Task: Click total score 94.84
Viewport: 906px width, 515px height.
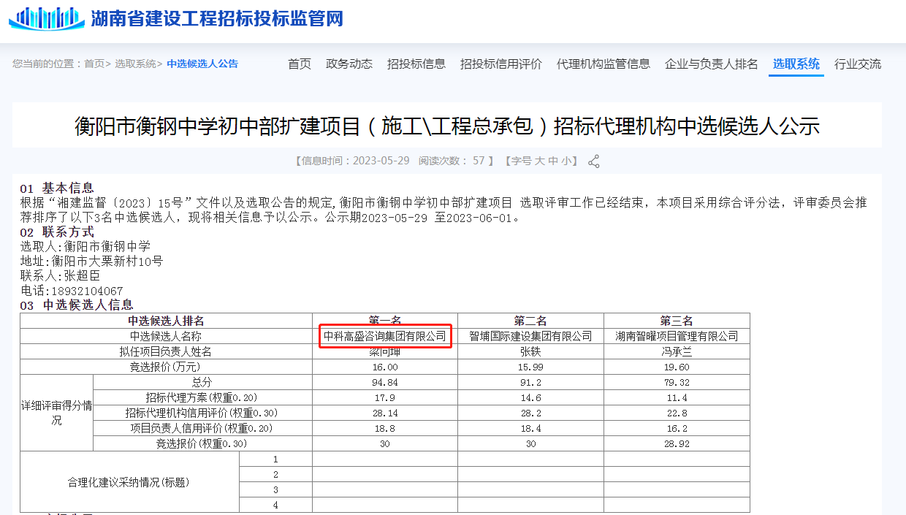Action: tap(385, 382)
